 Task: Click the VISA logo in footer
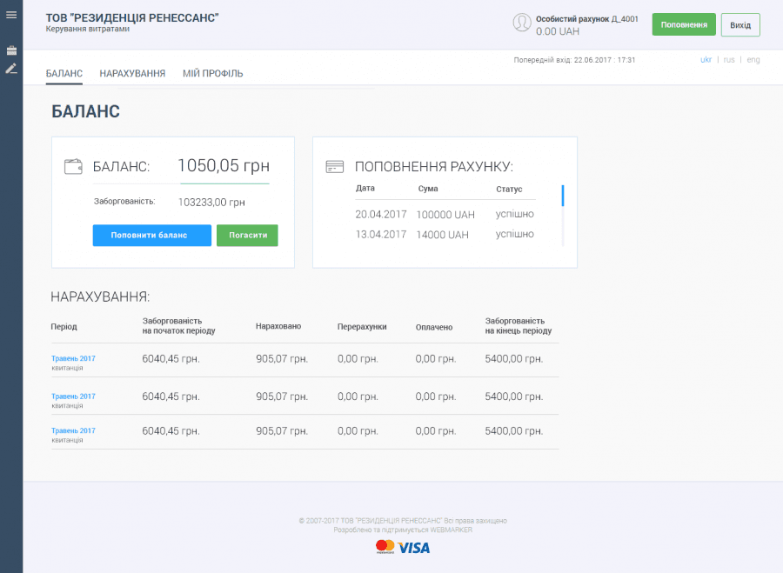[414, 547]
